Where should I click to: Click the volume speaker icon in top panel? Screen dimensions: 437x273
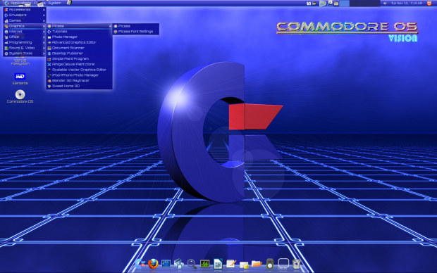[x=385, y=3]
